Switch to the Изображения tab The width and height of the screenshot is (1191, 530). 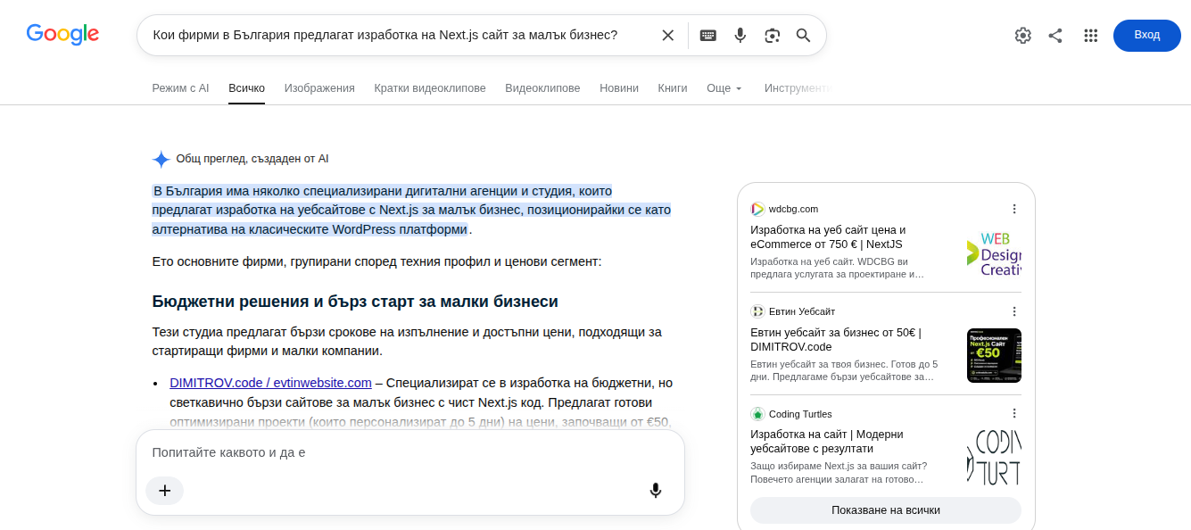pyautogui.click(x=319, y=88)
